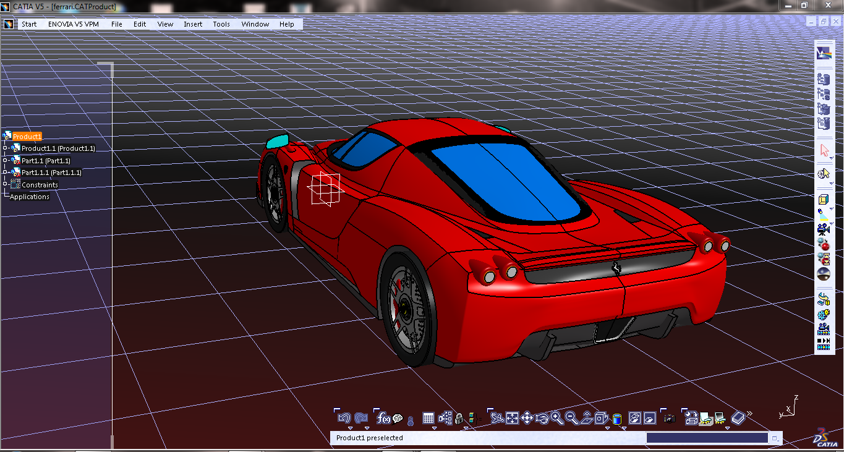The height and width of the screenshot is (452, 844).
Task: Open the Edit menu
Action: [140, 24]
